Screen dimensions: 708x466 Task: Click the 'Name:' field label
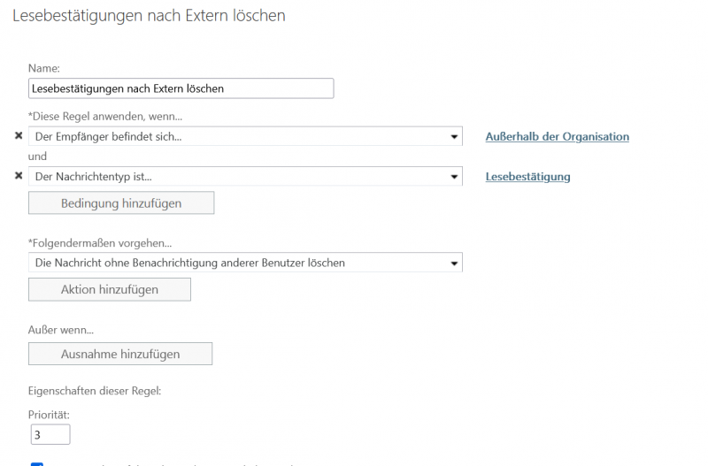(44, 68)
